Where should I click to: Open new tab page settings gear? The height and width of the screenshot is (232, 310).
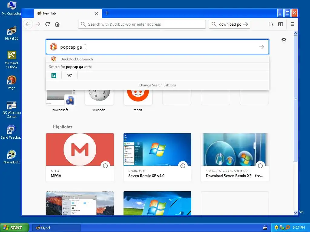[x=284, y=40]
